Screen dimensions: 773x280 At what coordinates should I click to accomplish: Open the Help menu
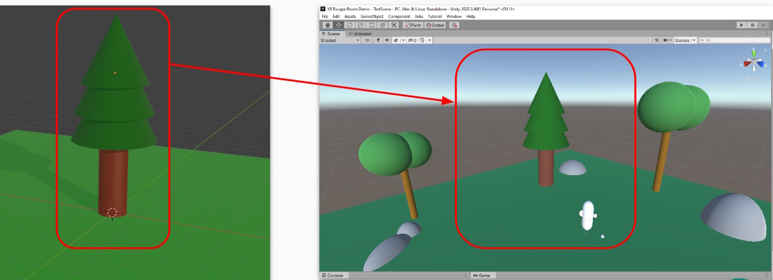click(471, 16)
